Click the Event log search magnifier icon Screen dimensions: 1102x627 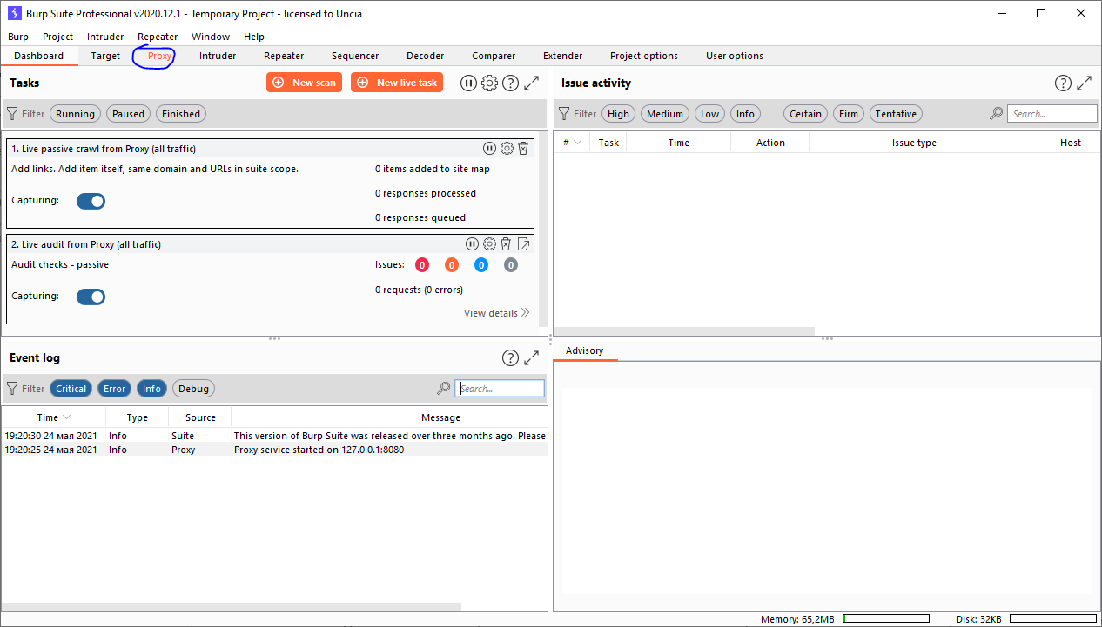click(444, 389)
